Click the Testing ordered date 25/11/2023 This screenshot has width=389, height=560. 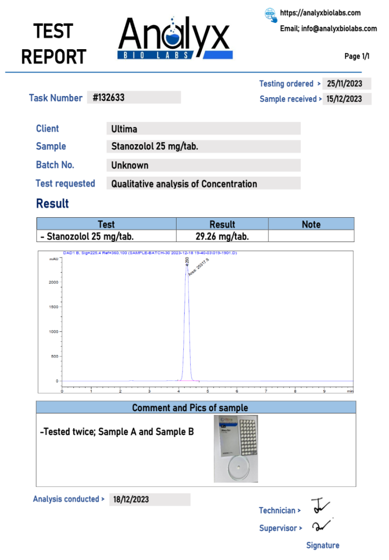coord(347,84)
